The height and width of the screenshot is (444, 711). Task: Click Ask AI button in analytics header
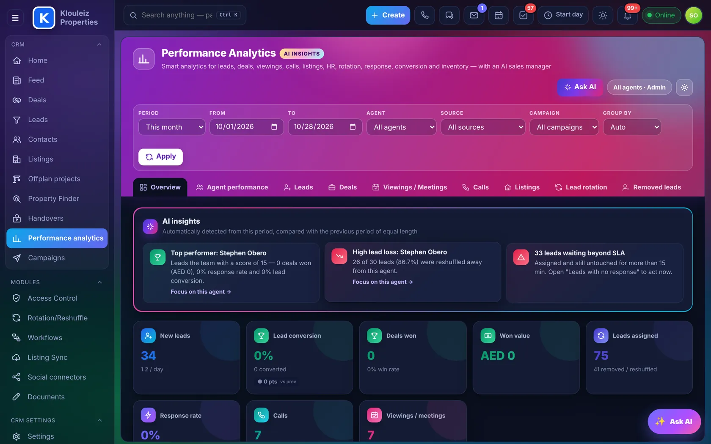pyautogui.click(x=580, y=87)
